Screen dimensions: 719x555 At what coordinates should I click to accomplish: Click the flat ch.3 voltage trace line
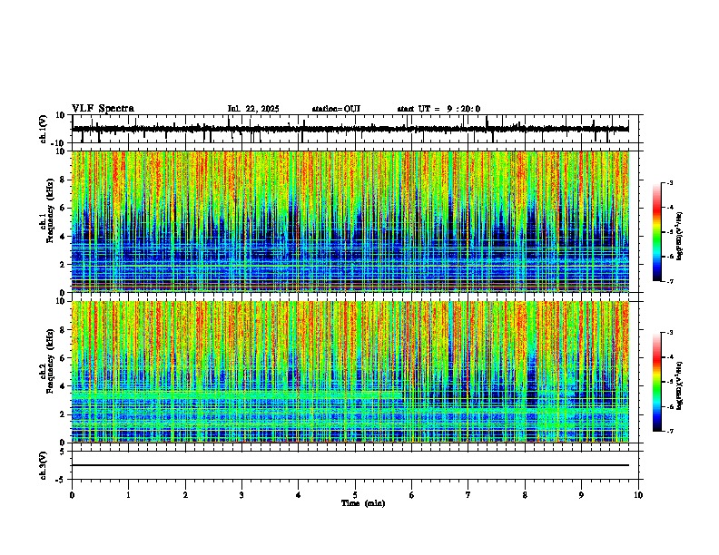tap(350, 465)
